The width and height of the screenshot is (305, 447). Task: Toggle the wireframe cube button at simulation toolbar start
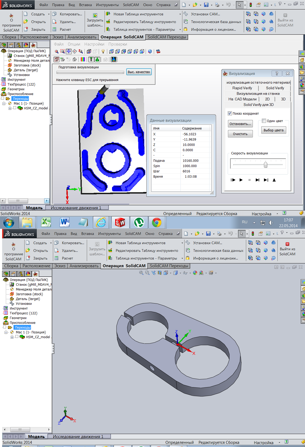pos(56,59)
